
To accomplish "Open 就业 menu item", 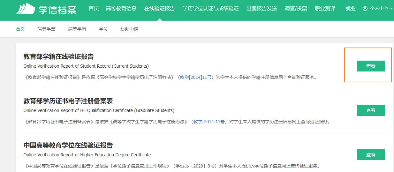I will tap(351, 9).
